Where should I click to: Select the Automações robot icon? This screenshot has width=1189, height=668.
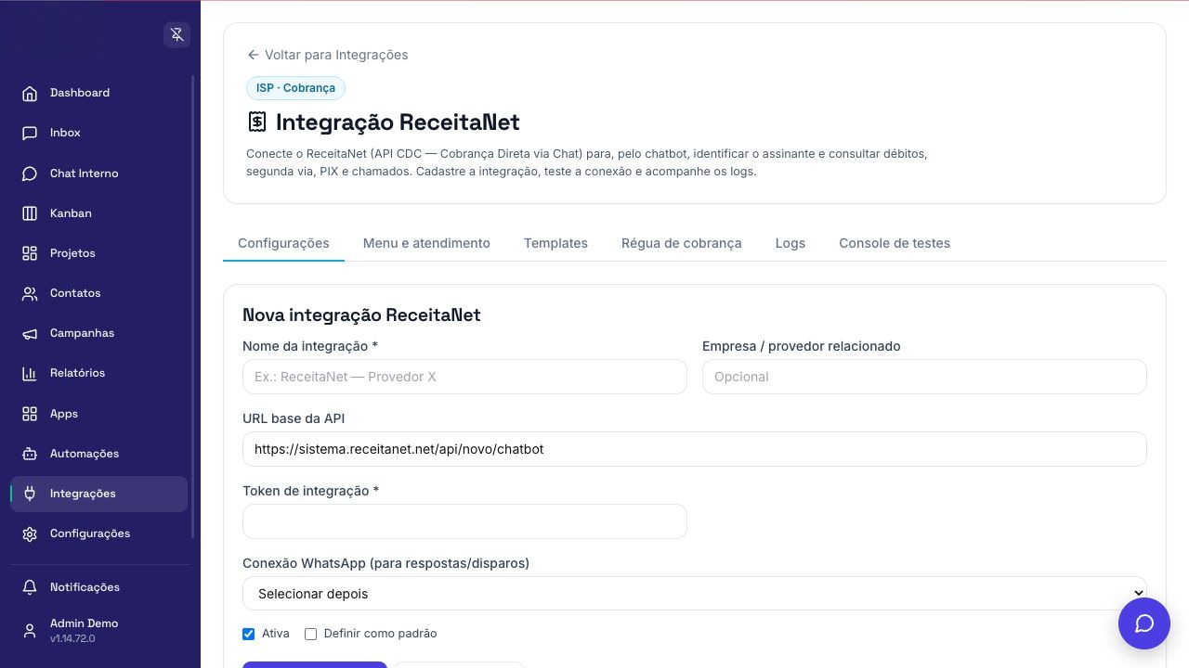coord(30,454)
